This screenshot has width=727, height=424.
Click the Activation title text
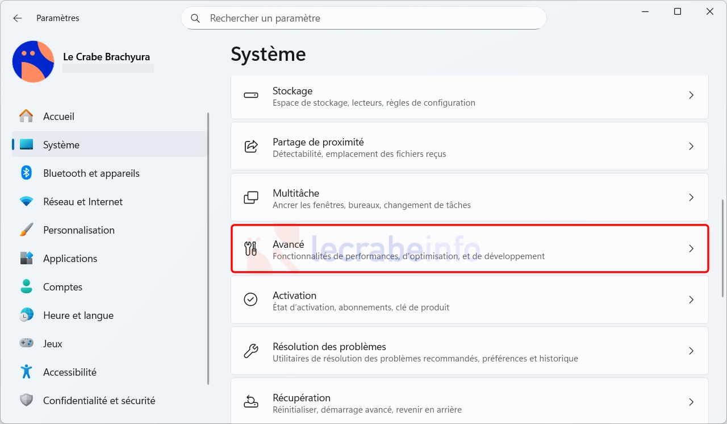coord(294,296)
